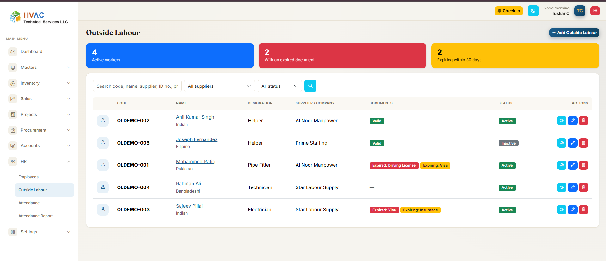Screen dimensions: 606x261
Task: Click the red expired document card
Action: point(342,56)
